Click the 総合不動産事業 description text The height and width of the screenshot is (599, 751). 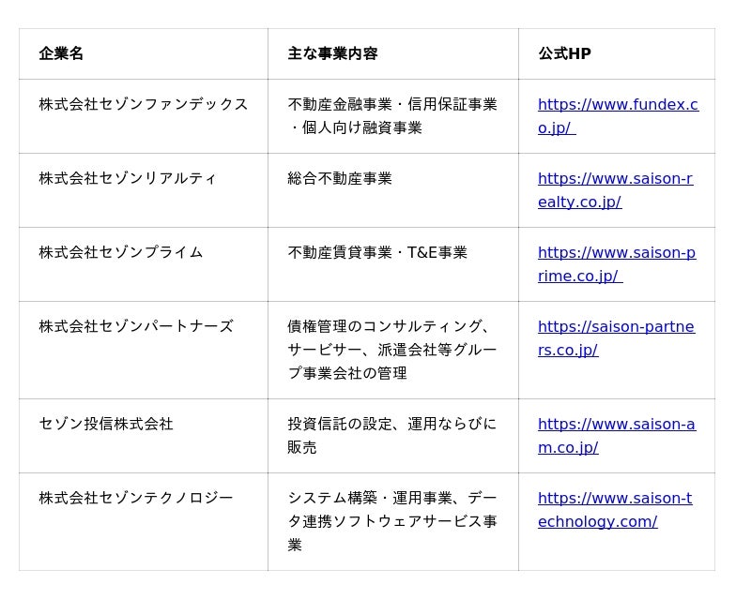(x=340, y=178)
